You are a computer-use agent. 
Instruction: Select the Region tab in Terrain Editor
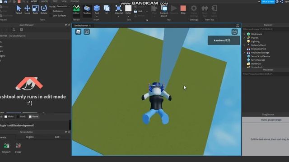[30, 137]
